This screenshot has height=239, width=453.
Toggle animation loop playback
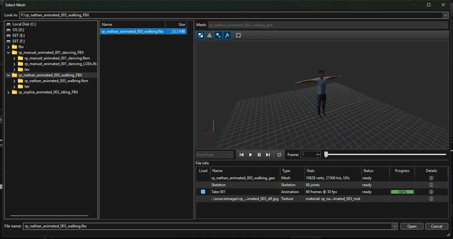click(279, 155)
